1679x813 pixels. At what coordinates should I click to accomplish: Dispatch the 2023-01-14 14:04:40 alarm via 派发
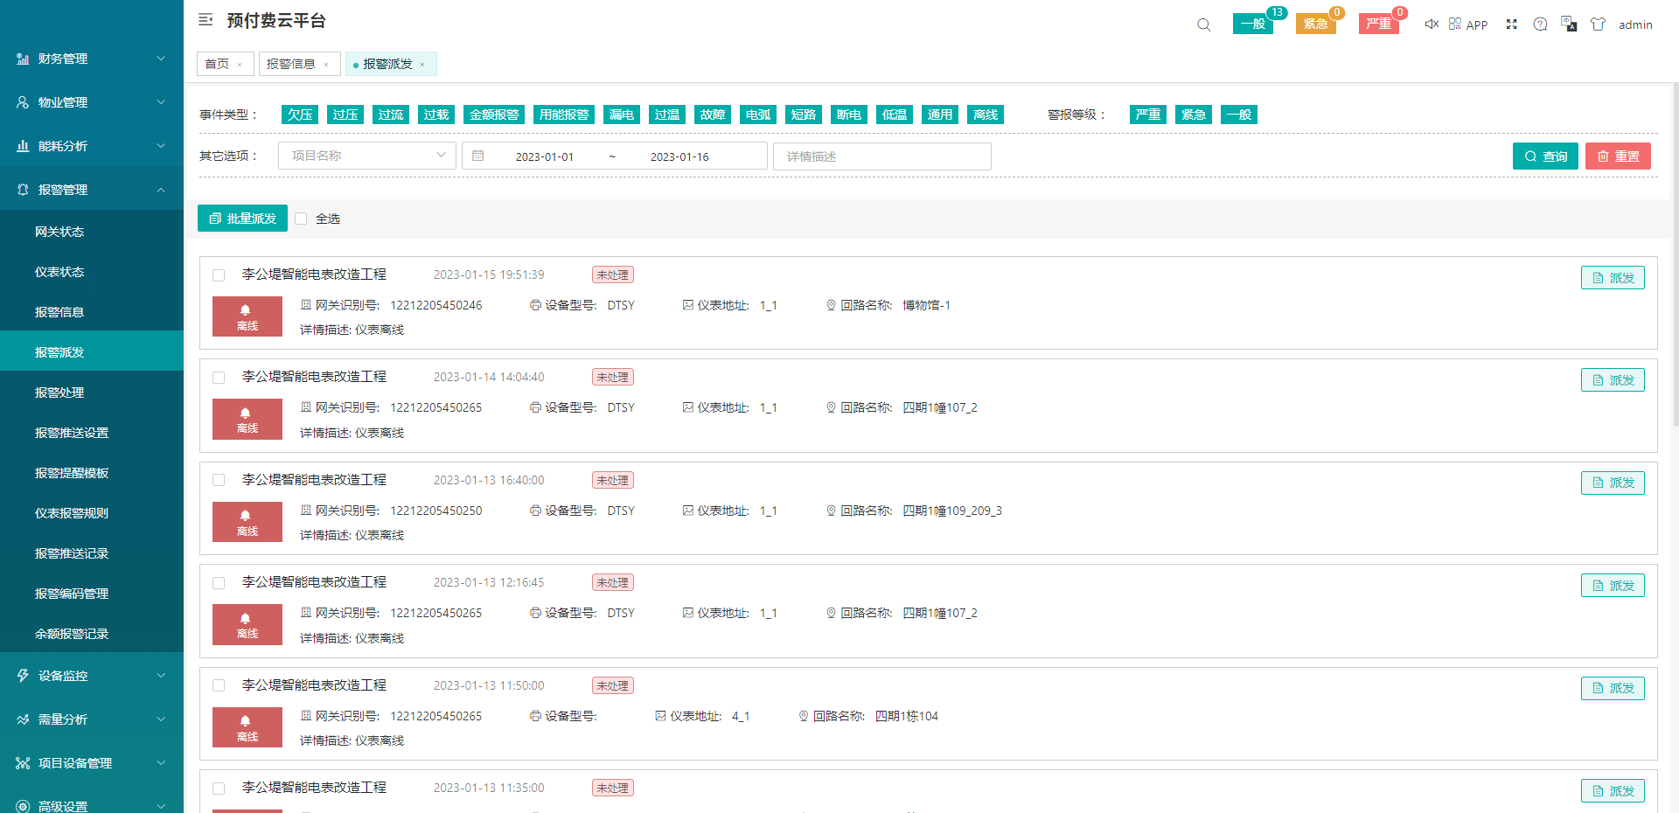(1613, 380)
